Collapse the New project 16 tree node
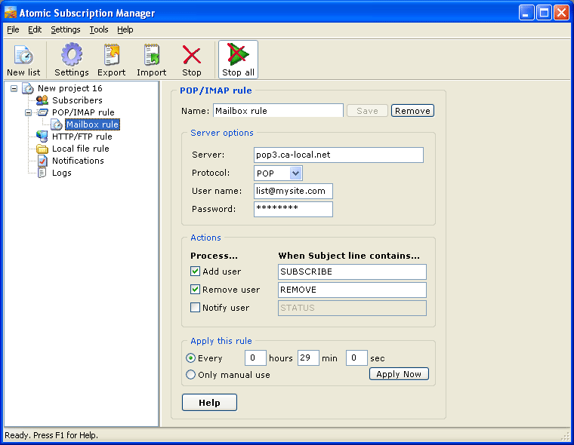574x445 pixels. tap(14, 88)
